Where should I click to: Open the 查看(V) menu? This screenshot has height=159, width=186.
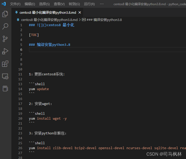pyautogui.click(x=59, y=4)
